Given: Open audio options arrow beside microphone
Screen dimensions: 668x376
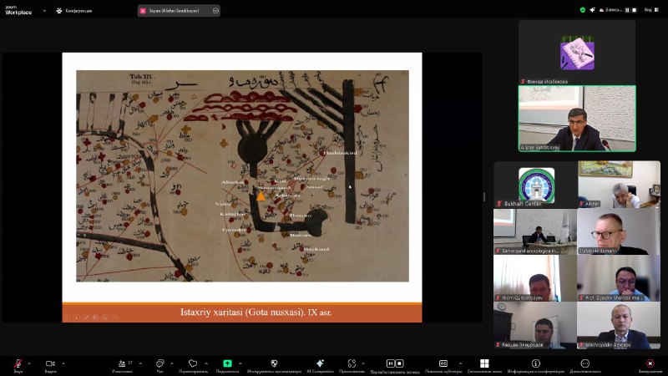Looking at the screenshot, I should coord(29,363).
